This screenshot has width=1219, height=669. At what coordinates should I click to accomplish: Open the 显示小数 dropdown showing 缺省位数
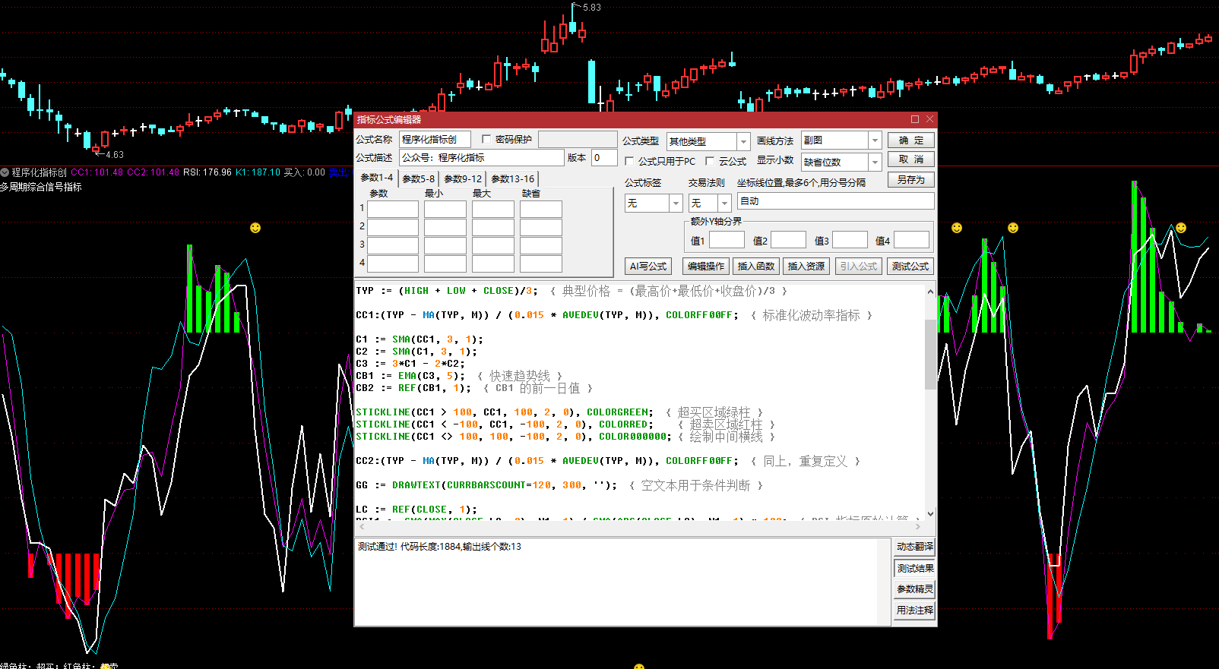pyautogui.click(x=875, y=162)
